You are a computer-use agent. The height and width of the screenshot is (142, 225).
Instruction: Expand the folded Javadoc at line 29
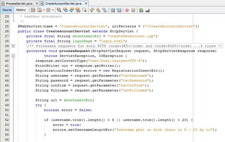[13, 46]
